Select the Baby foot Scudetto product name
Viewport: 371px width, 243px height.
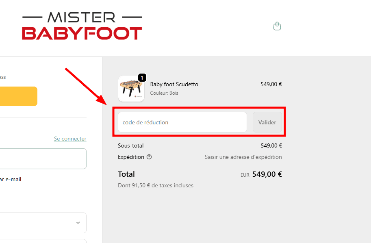[x=174, y=84]
